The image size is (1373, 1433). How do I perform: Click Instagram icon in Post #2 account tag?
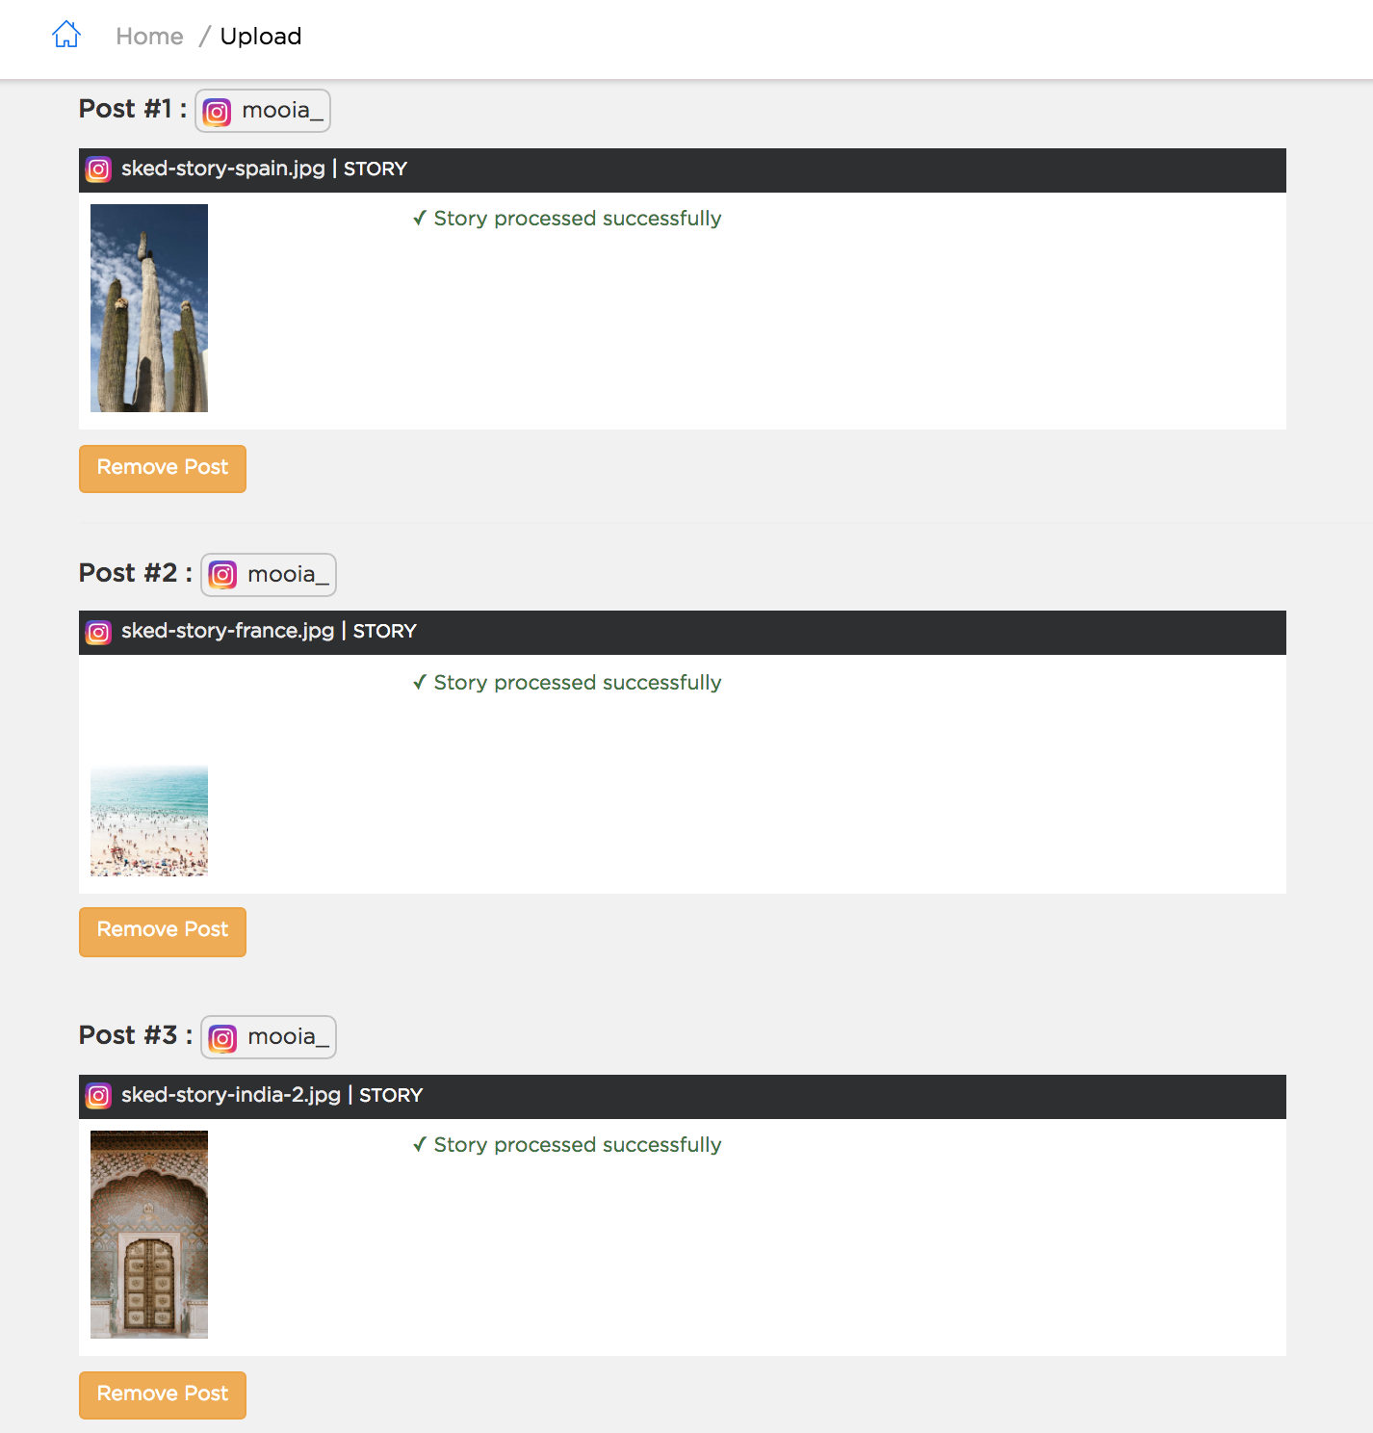(222, 575)
